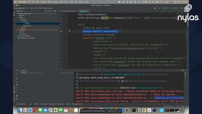Open the File menu
Image resolution: width=202 pixels, height=114 pixels.
29,2
